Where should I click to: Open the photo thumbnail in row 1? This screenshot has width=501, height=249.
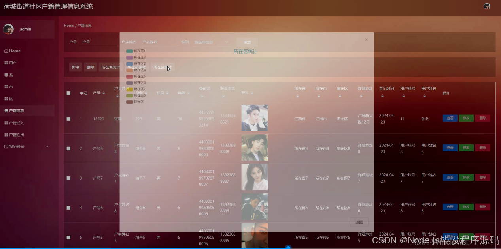(255, 118)
